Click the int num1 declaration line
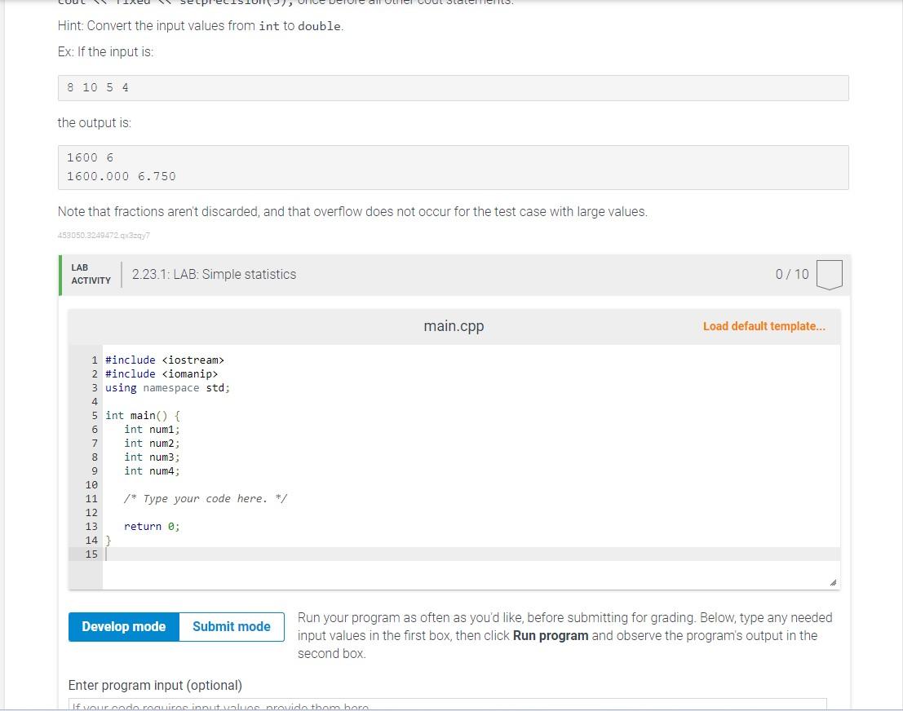Image resolution: width=903 pixels, height=711 pixels. pos(152,429)
